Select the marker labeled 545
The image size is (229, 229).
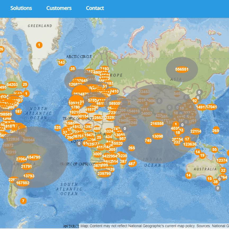(177, 94)
